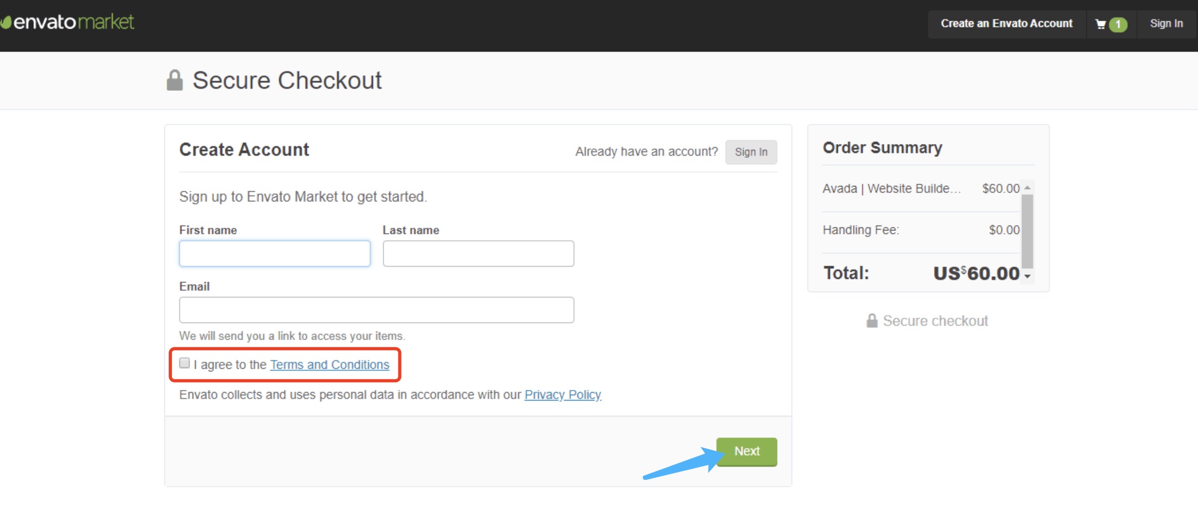Click the '$0.00' handling fee amount
Viewport: 1198px width, 509px height.
coord(1004,230)
